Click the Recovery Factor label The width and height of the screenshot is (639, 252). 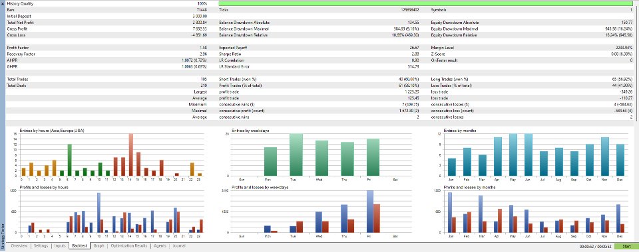click(x=21, y=54)
